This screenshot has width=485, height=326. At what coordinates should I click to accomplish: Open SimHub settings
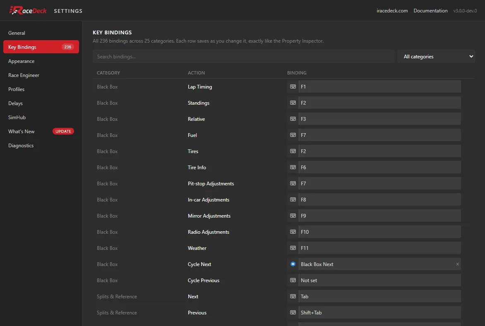click(41, 117)
